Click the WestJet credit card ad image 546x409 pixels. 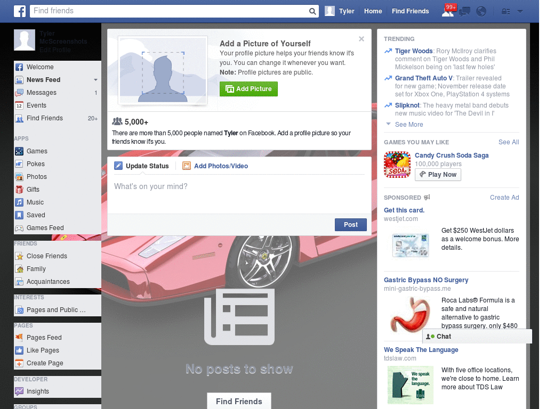[x=410, y=245]
